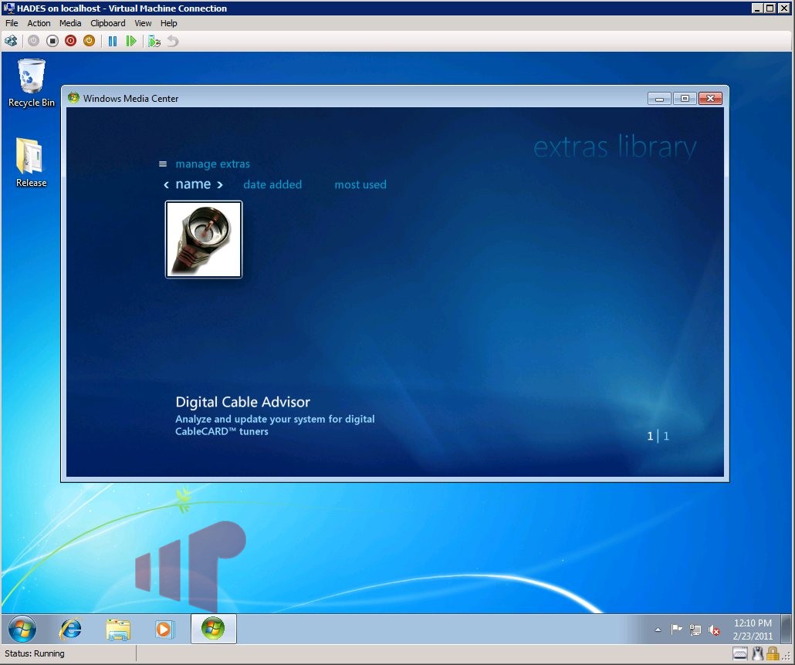Open Windows Explorer from taskbar
The height and width of the screenshot is (665, 795).
(118, 629)
